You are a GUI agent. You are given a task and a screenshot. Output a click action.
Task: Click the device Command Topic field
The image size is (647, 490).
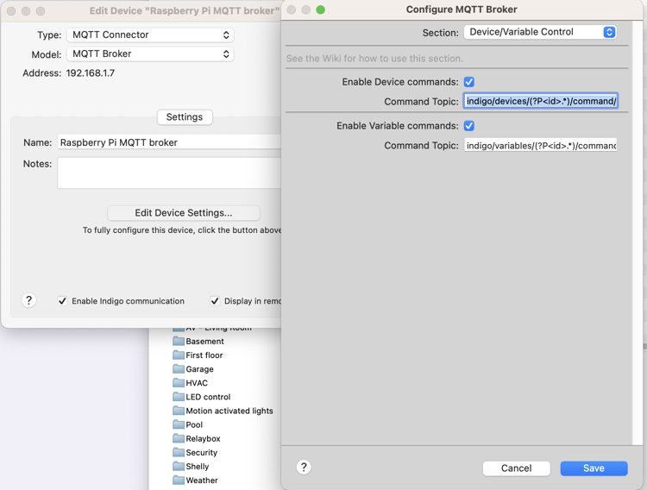point(541,101)
